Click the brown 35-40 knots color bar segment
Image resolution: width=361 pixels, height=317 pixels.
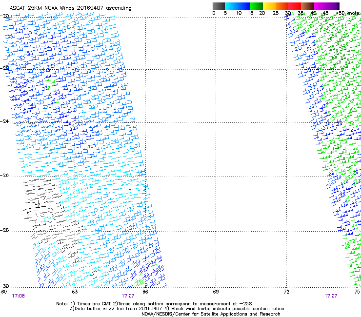(x=307, y=6)
